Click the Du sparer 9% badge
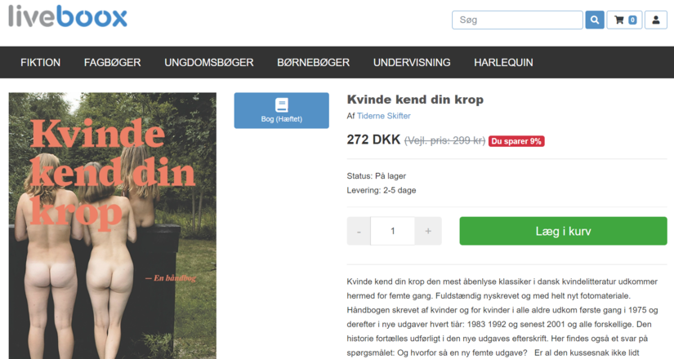This screenshot has height=359, width=674. coord(516,141)
